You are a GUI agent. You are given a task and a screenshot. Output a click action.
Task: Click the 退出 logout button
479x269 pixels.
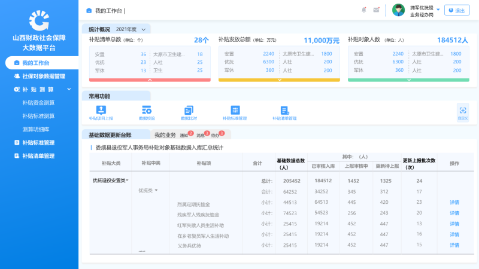click(x=457, y=10)
